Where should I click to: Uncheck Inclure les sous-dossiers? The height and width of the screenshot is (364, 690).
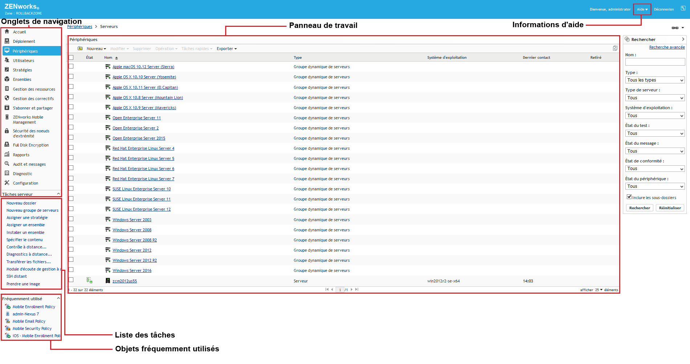[x=629, y=197]
